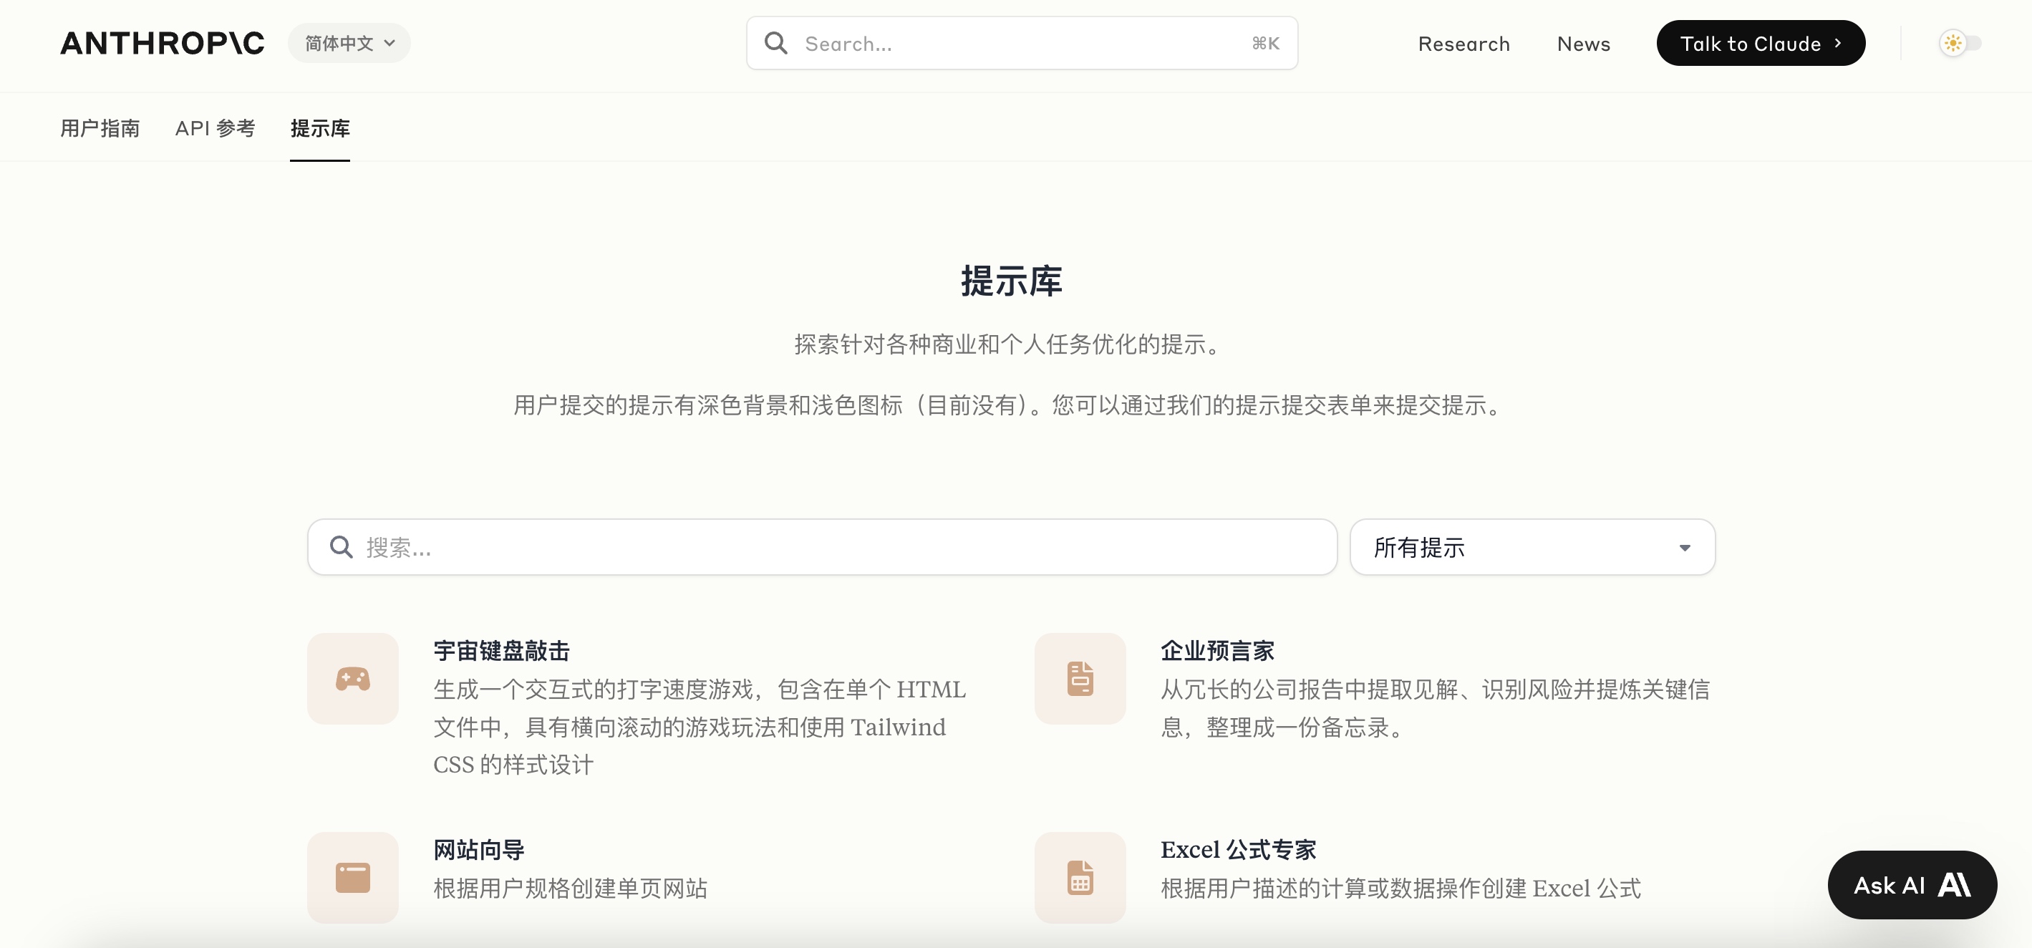Click the Anthropic logo at top left
Screen dimensions: 2032x948
click(x=163, y=44)
